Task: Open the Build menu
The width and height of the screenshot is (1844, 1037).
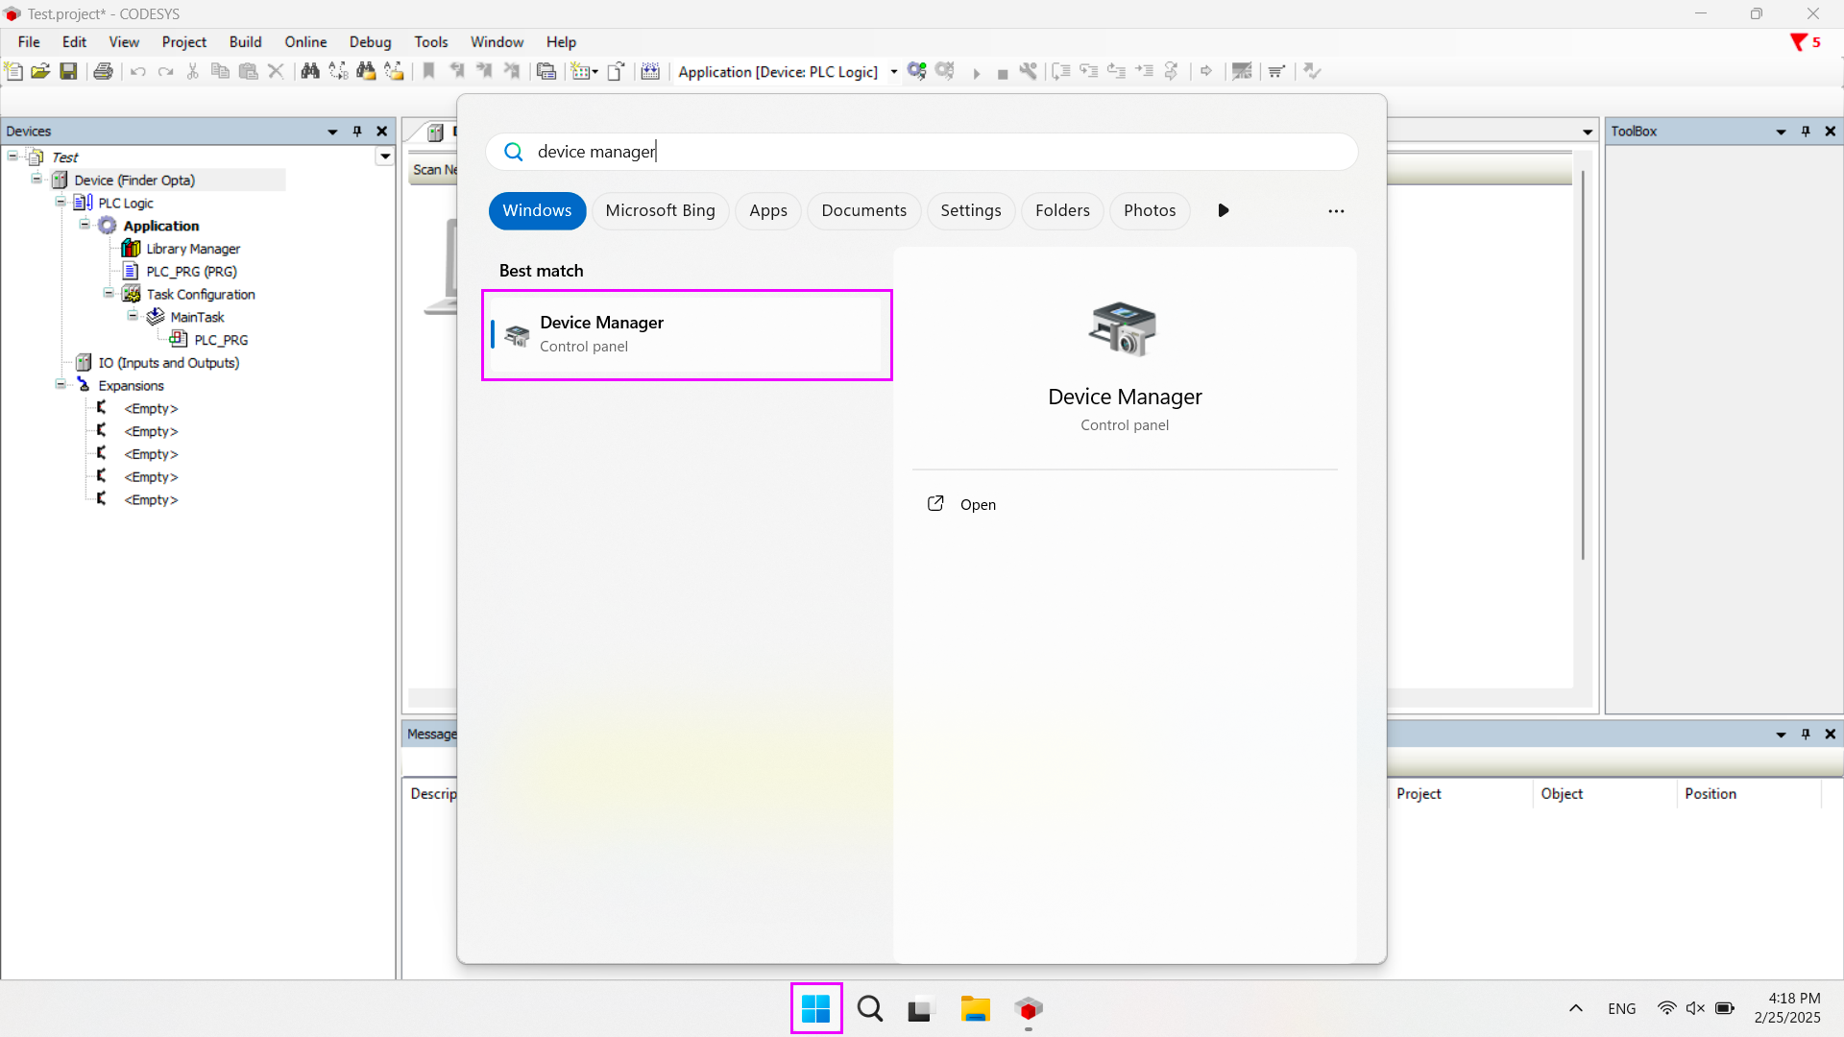Action: (x=245, y=42)
